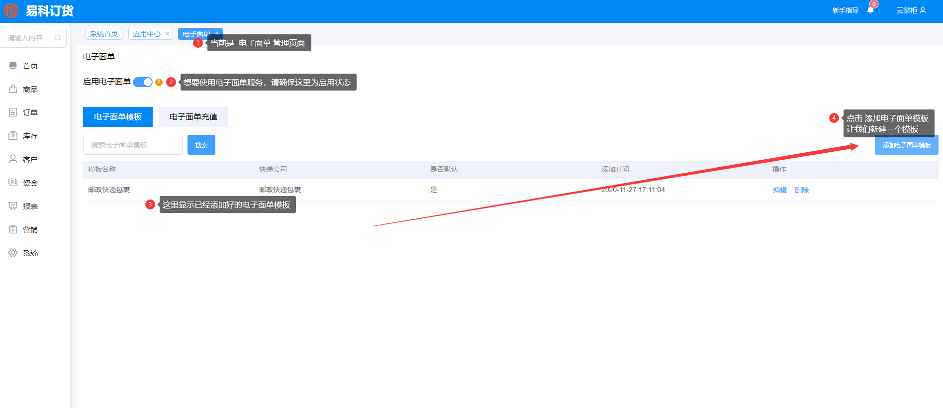Close the 应用中心 tab
Image resolution: width=943 pixels, height=408 pixels.
coord(167,34)
